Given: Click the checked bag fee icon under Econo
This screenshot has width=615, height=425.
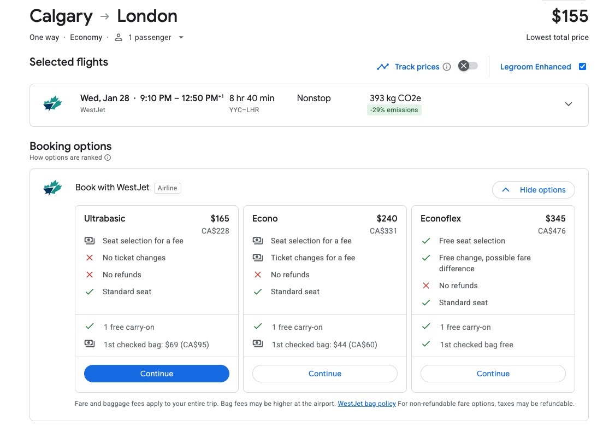Looking at the screenshot, I should click(x=257, y=344).
